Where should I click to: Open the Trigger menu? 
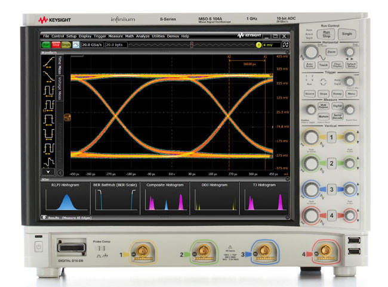click(x=100, y=36)
